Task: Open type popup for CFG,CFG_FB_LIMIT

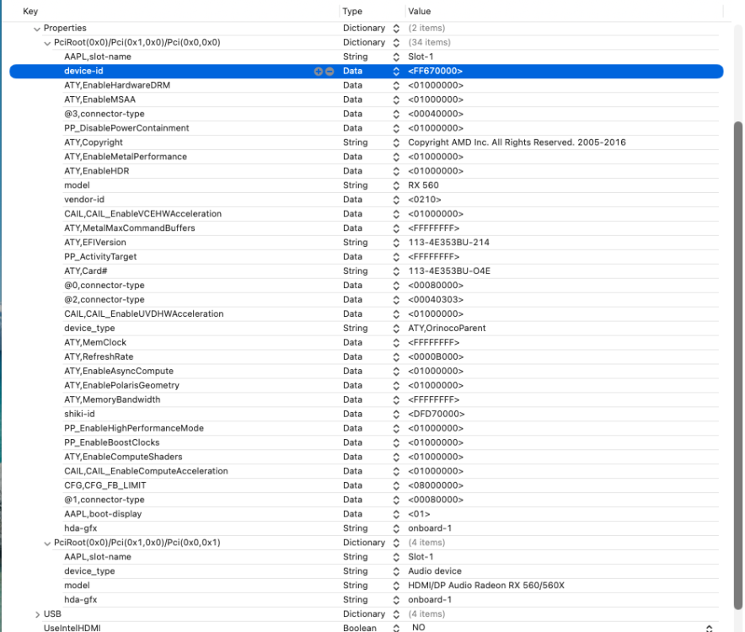Action: pyautogui.click(x=396, y=485)
